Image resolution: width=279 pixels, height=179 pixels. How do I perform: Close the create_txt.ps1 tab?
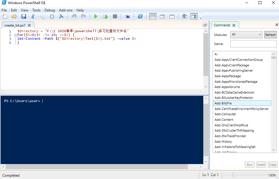pyautogui.click(x=29, y=25)
